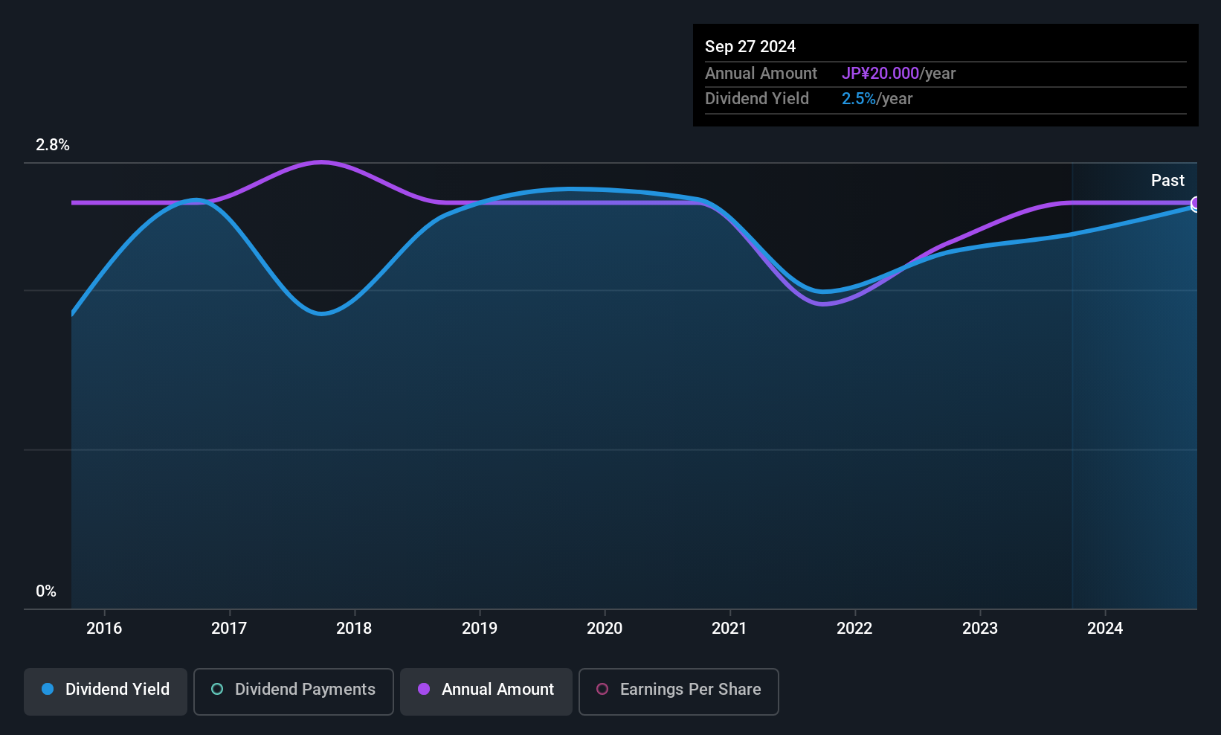Image resolution: width=1221 pixels, height=735 pixels.
Task: Click the Sep 27 2024 data point marker
Action: click(x=1196, y=204)
